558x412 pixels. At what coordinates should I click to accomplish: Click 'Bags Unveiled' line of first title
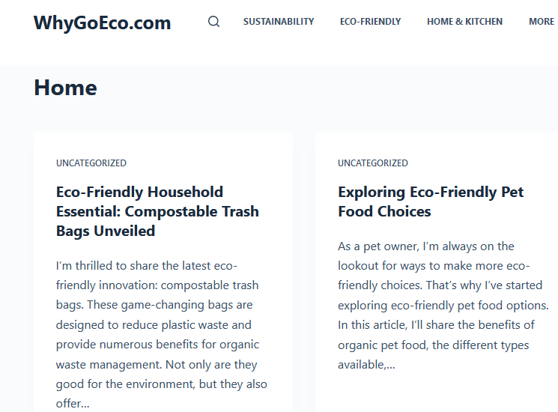click(106, 231)
